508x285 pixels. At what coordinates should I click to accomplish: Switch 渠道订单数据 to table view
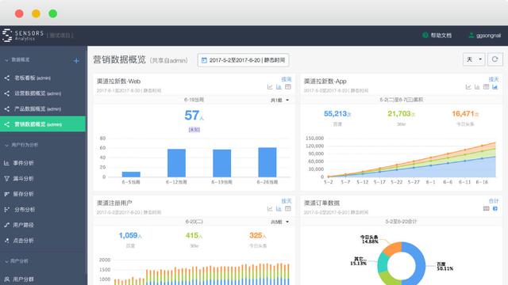pyautogui.click(x=487, y=209)
